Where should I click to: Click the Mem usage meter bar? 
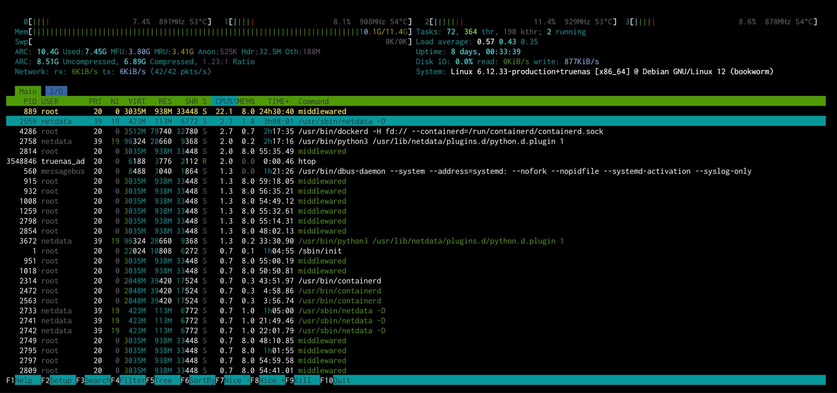click(196, 32)
